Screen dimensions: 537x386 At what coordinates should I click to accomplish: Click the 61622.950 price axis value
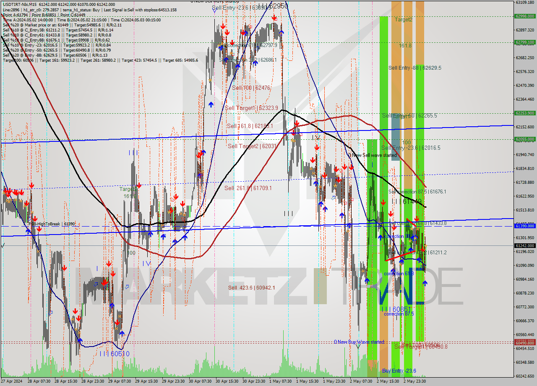525,196
